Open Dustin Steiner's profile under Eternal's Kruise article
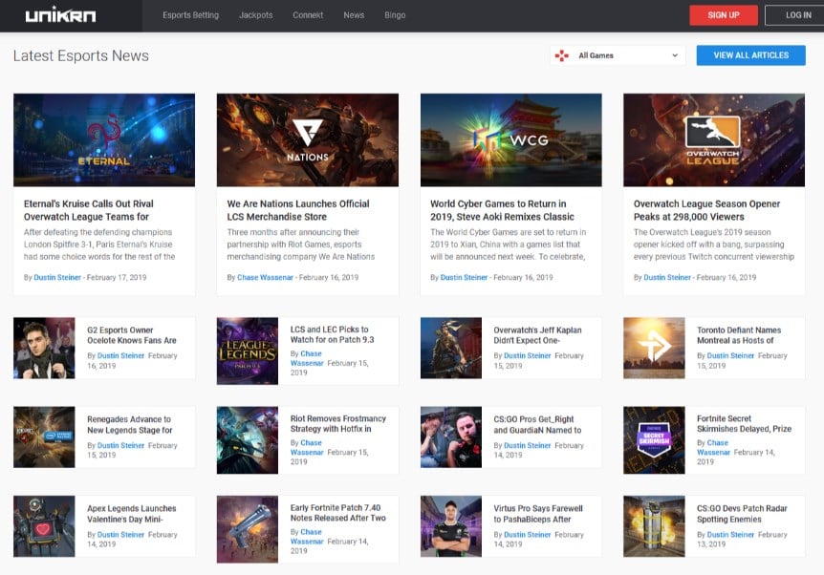The height and width of the screenshot is (575, 824). tap(57, 277)
